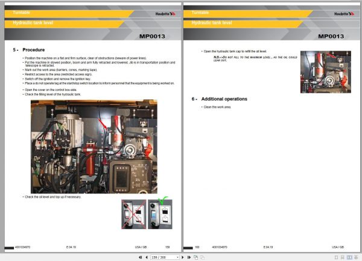
Task: Go to the next page
Action: click(183, 257)
